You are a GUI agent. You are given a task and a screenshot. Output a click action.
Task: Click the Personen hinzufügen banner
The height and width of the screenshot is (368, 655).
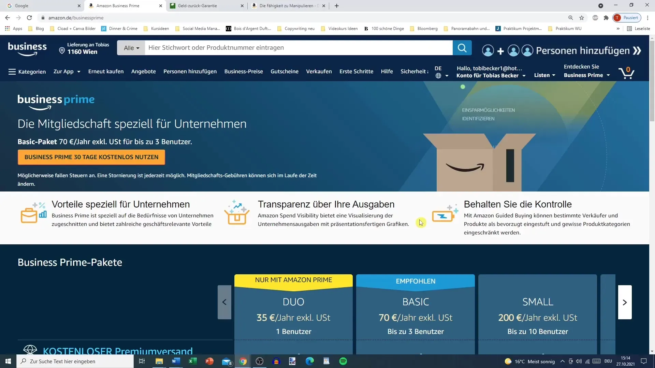(562, 51)
